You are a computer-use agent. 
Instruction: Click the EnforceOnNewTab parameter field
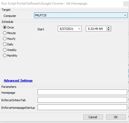(82, 100)
